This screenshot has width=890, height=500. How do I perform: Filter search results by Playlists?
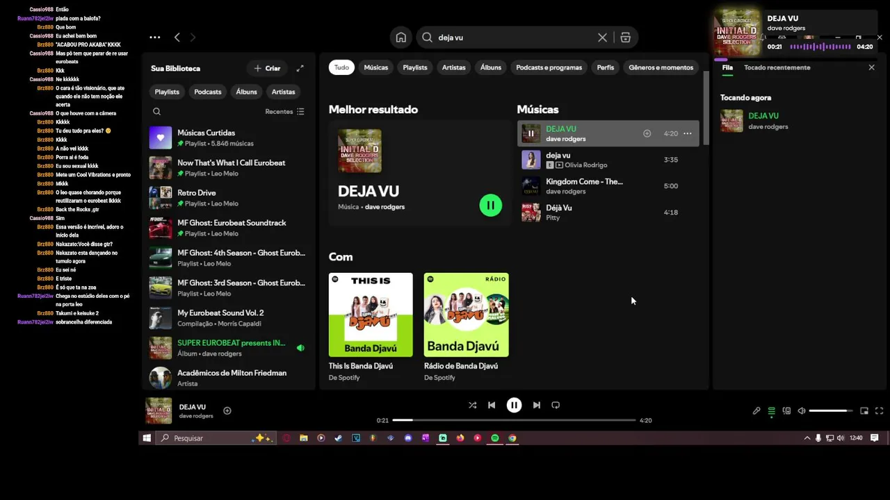click(415, 67)
